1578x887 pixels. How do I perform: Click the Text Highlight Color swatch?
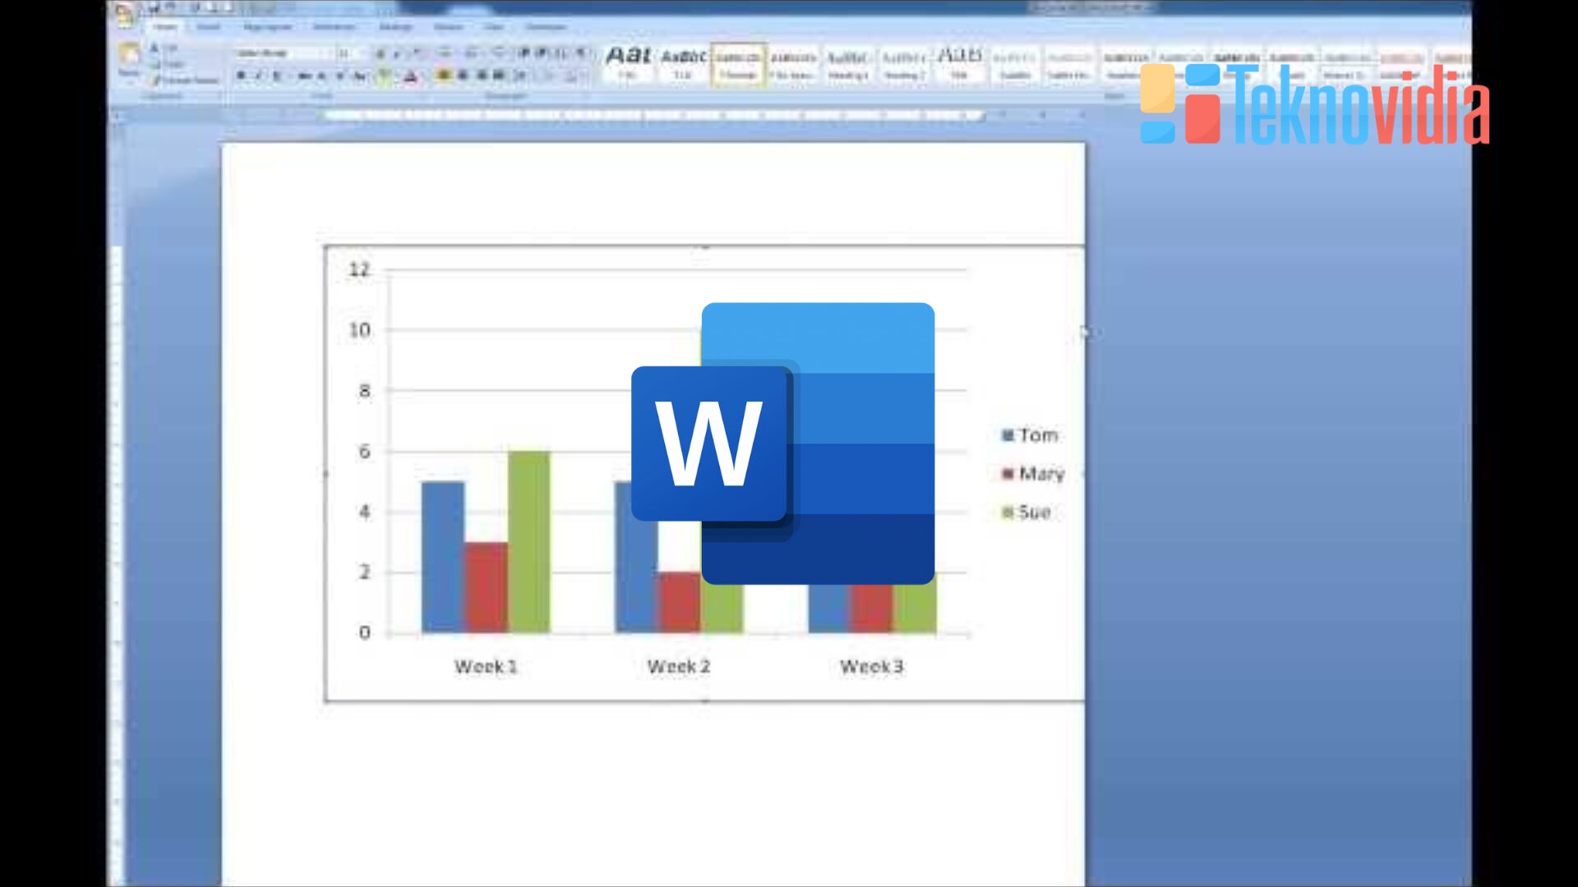[x=383, y=76]
